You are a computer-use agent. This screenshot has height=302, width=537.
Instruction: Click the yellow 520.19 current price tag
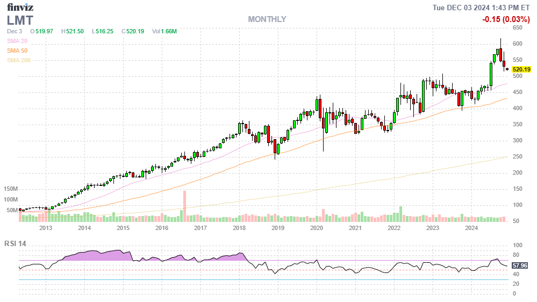tap(521, 70)
